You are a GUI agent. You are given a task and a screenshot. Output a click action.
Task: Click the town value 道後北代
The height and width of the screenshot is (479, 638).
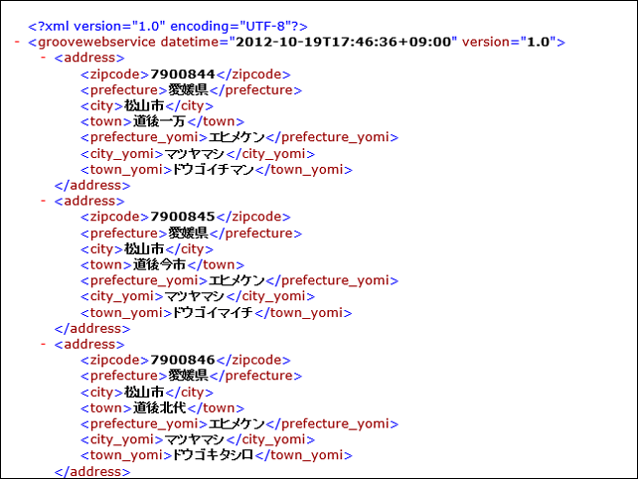159,407
